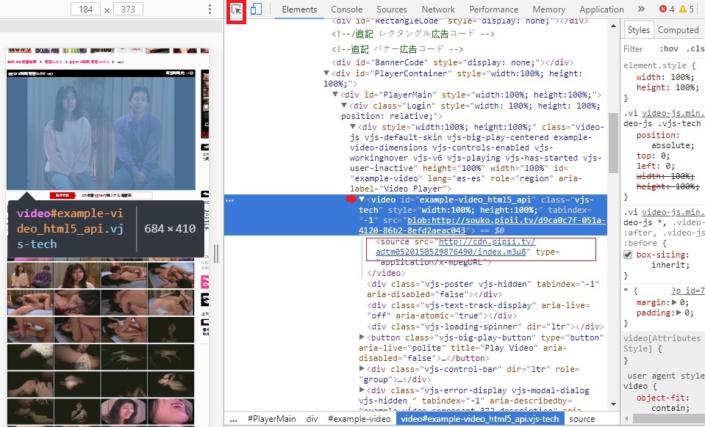Expand the vjs-error-display div node
Viewport: 705px width, 427px height.
[x=362, y=390]
